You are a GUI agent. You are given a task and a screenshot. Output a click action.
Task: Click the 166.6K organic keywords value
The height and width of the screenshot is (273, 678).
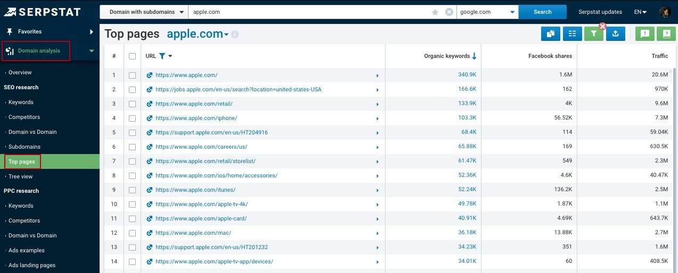coord(467,89)
